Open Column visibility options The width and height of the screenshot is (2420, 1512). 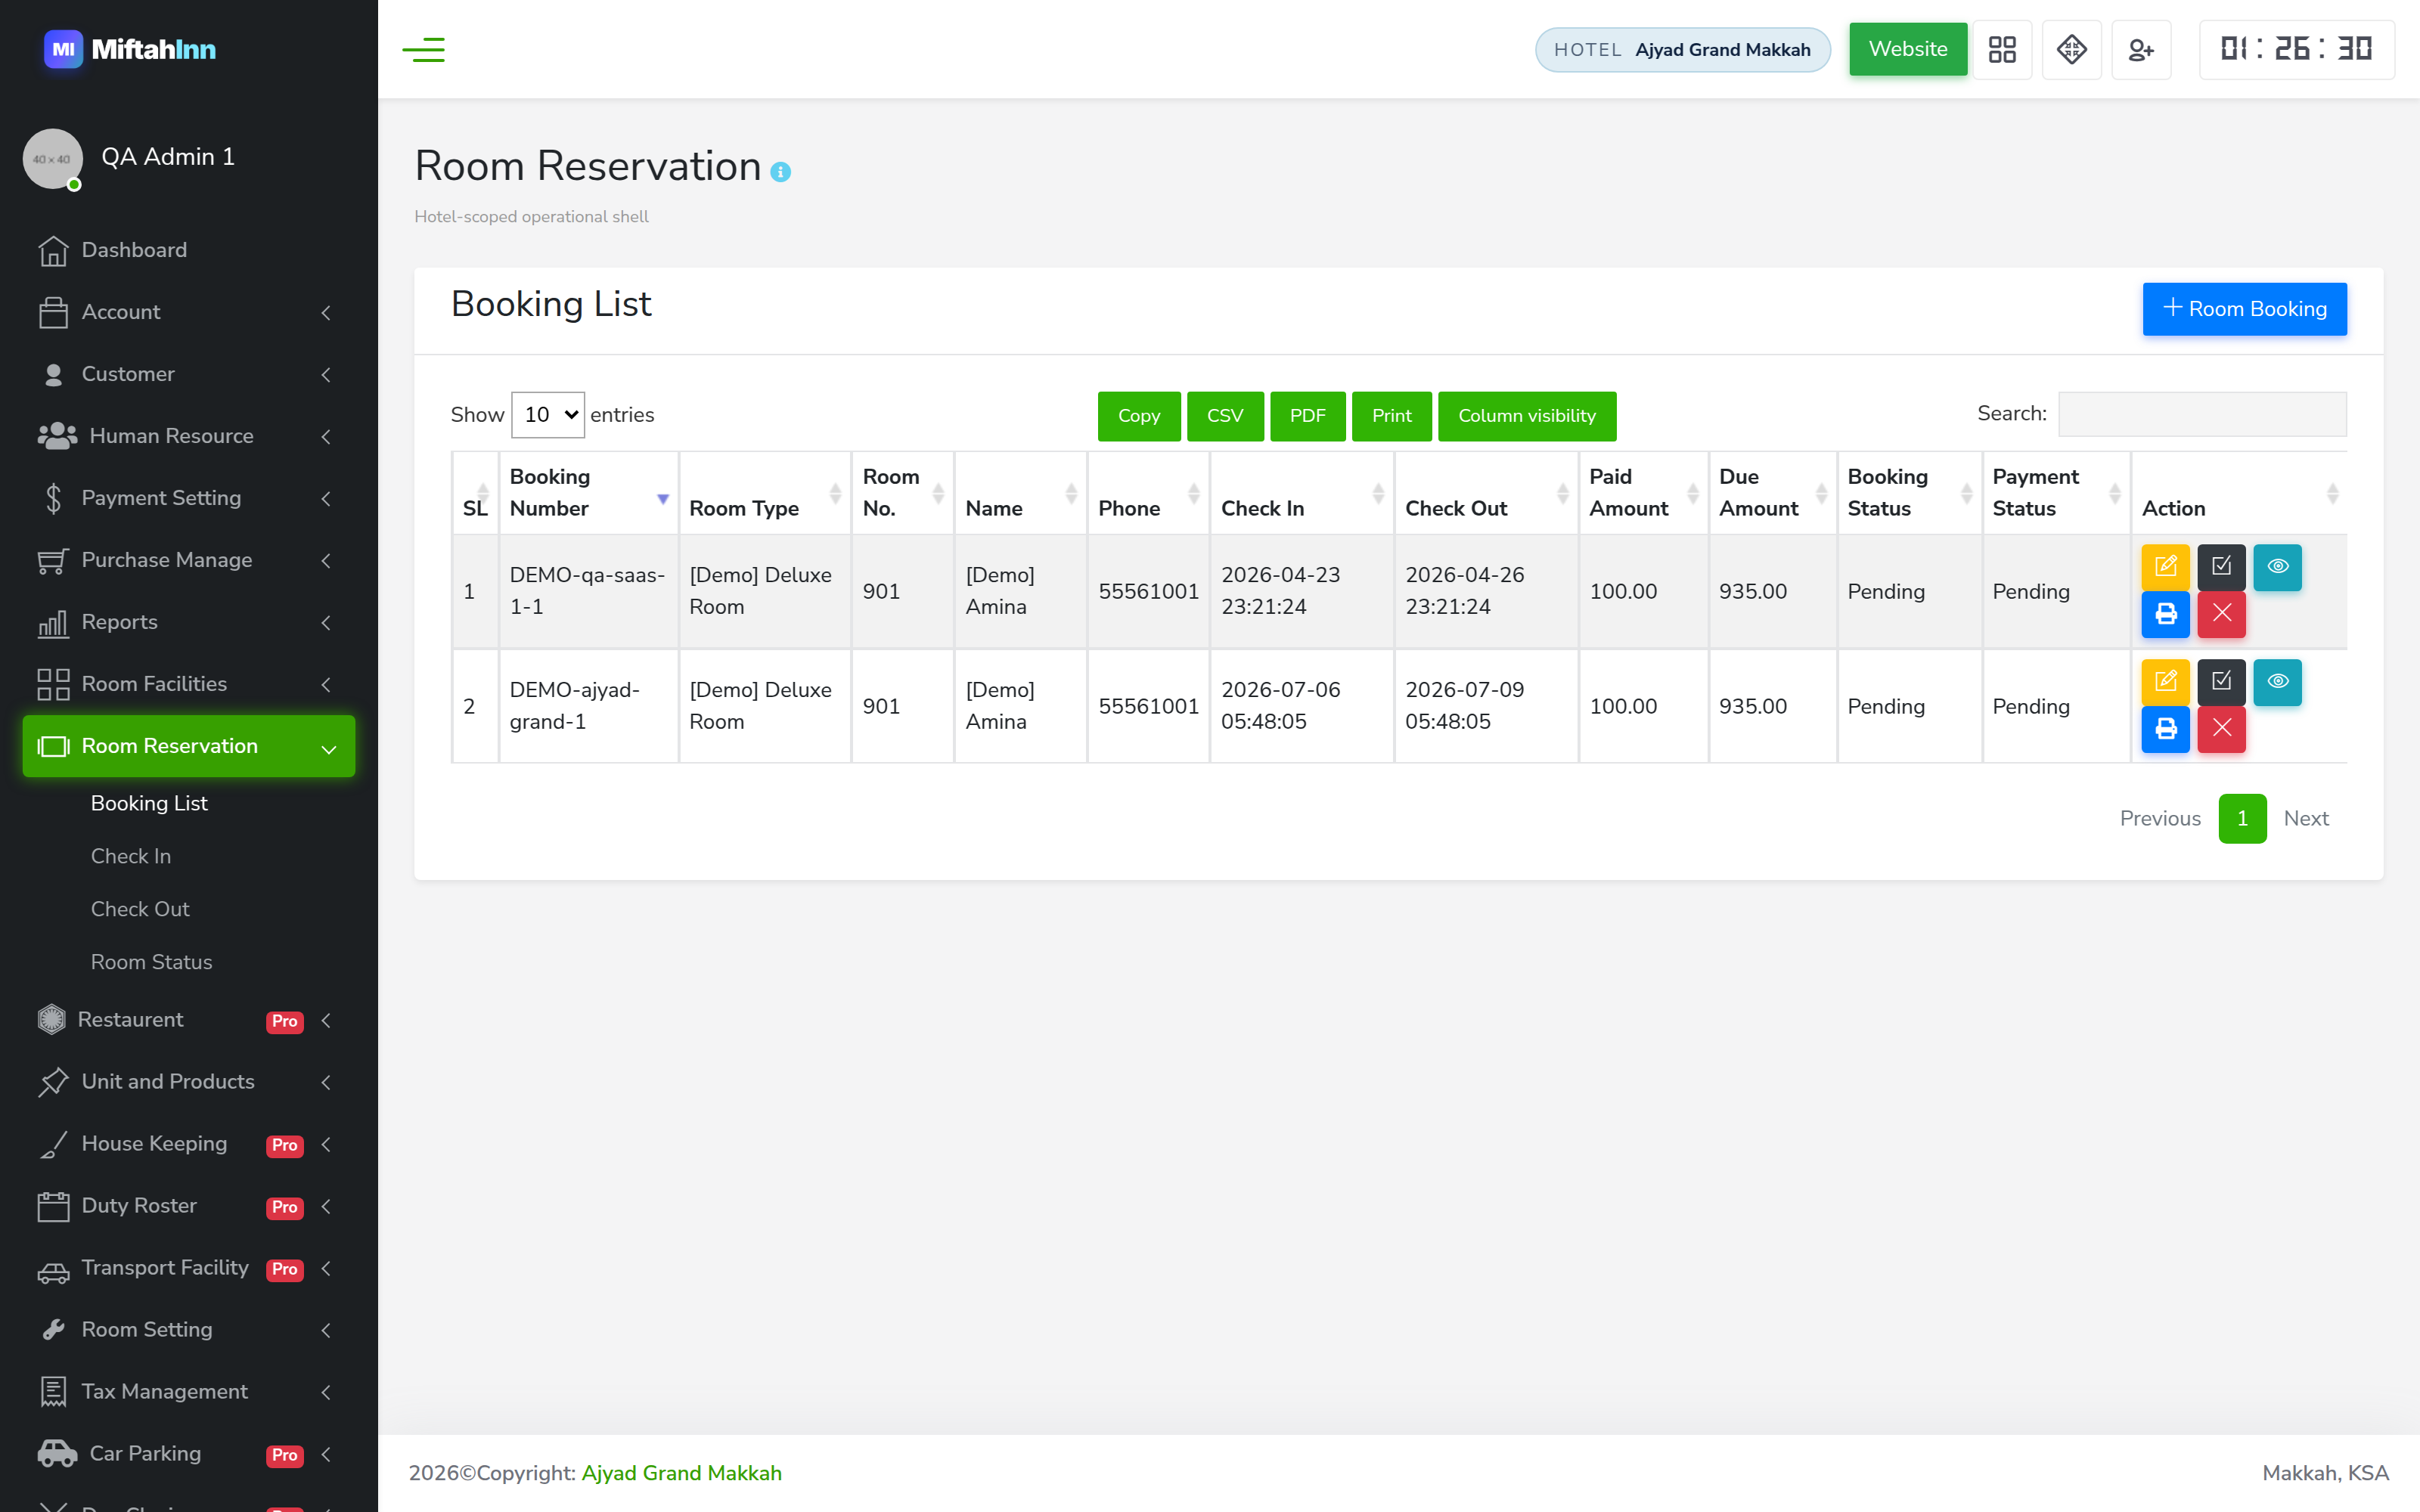pos(1526,416)
